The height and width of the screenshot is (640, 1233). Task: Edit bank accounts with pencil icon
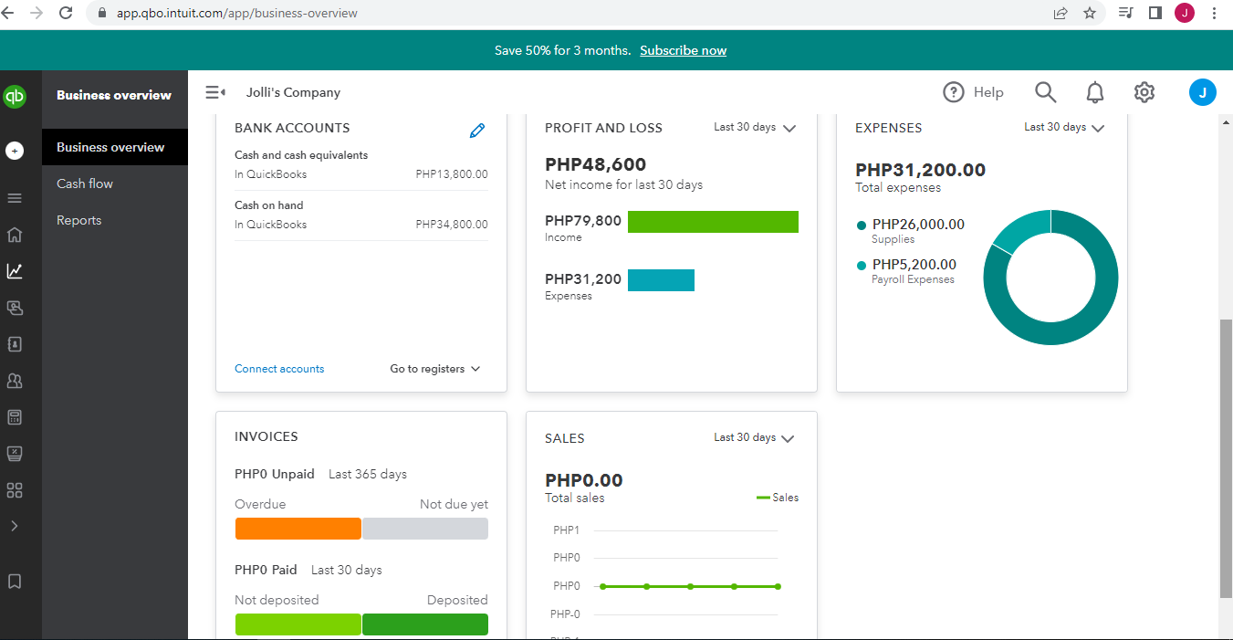click(476, 131)
